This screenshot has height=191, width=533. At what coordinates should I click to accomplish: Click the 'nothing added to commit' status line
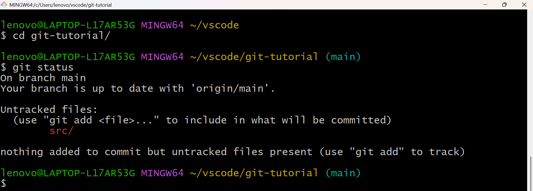point(111,152)
